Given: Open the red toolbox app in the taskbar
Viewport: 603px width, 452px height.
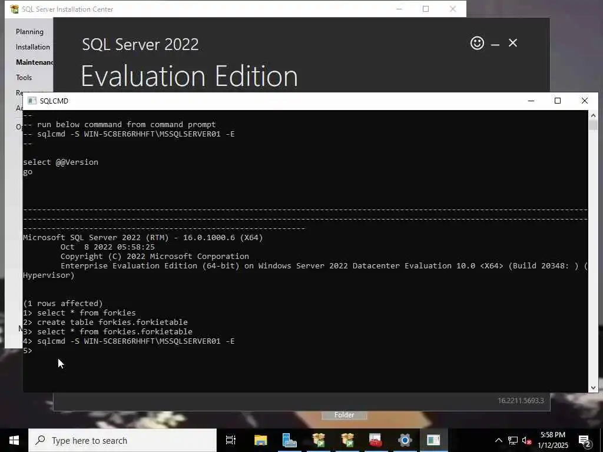Looking at the screenshot, I should 376,440.
